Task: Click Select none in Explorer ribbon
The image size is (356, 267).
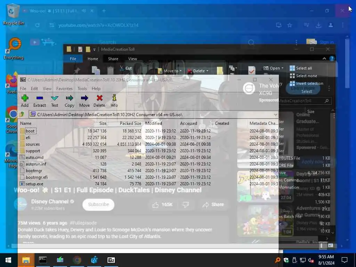Action: [x=303, y=76]
